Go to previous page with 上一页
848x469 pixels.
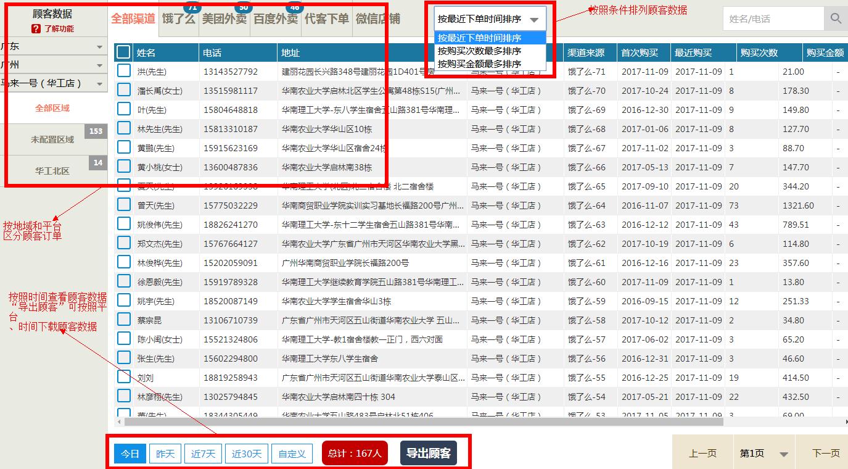point(702,454)
